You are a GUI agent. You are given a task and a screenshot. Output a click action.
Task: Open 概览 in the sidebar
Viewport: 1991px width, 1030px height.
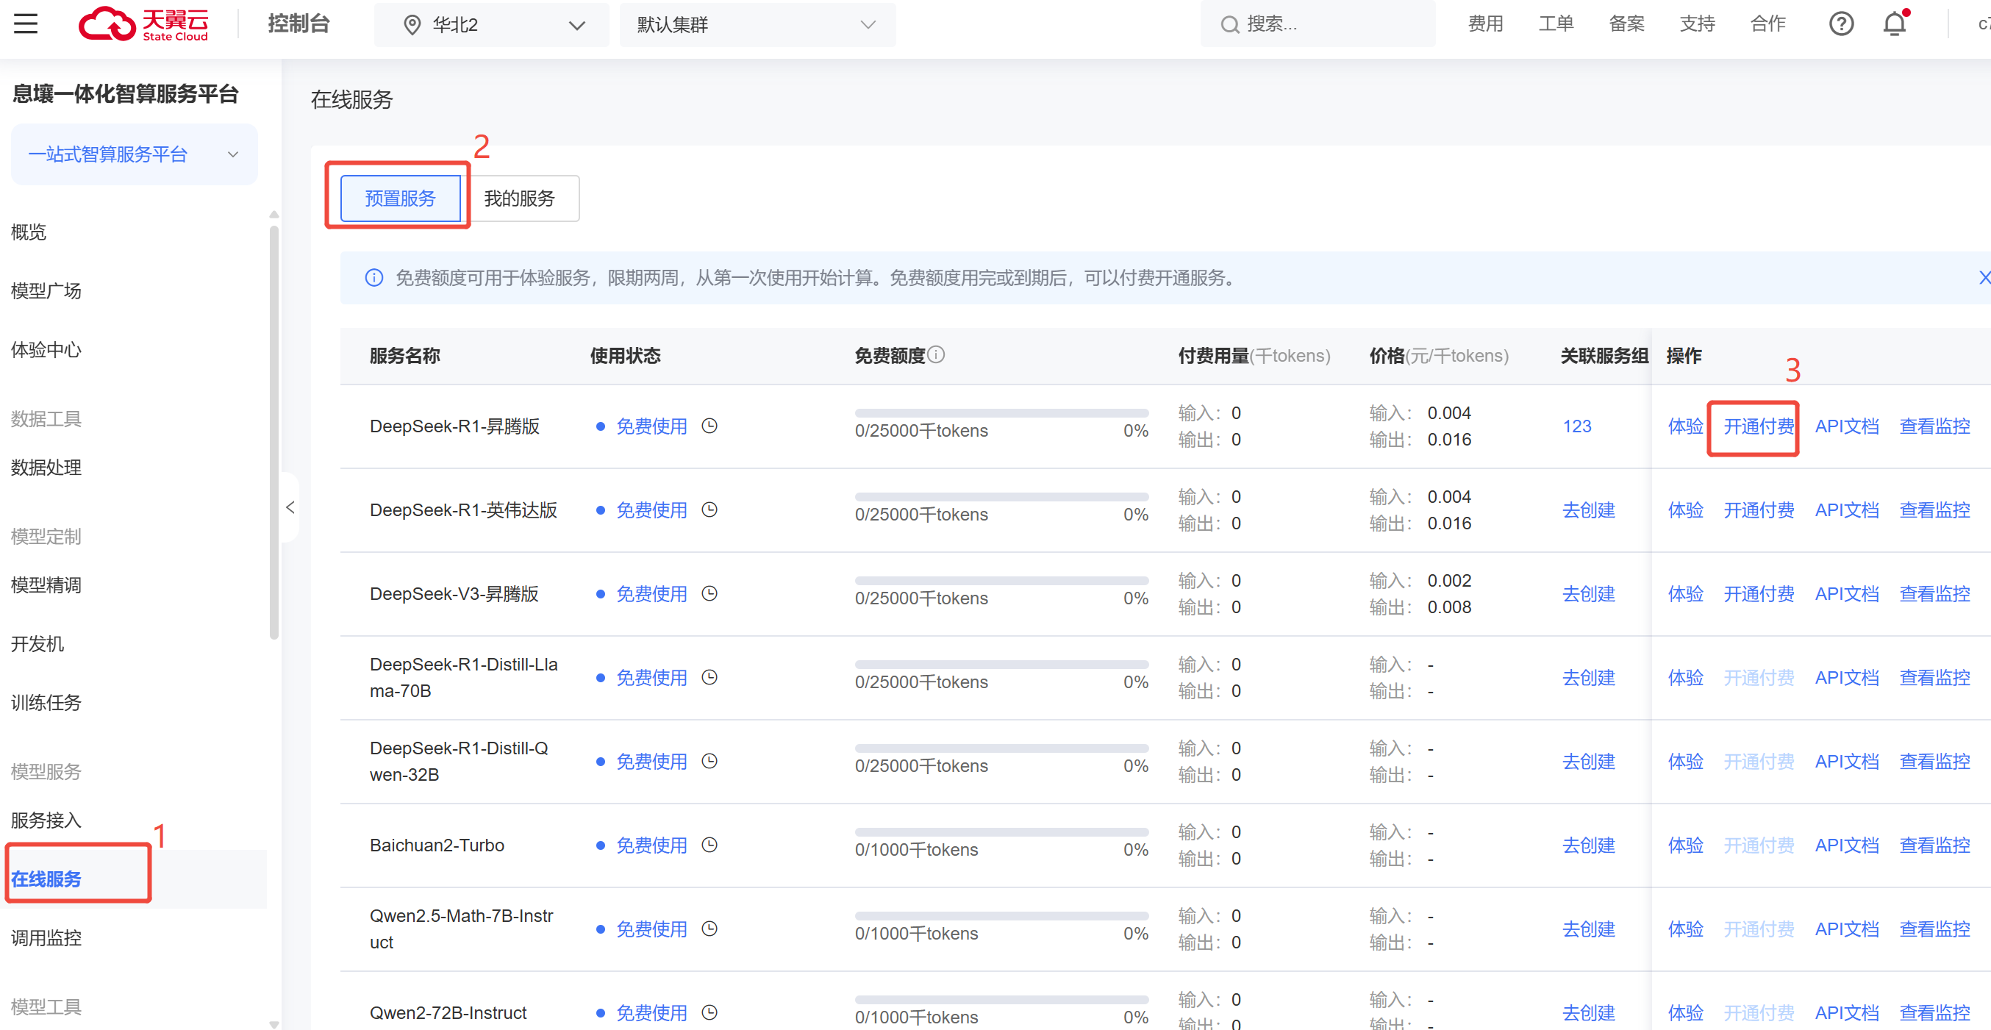(x=29, y=232)
